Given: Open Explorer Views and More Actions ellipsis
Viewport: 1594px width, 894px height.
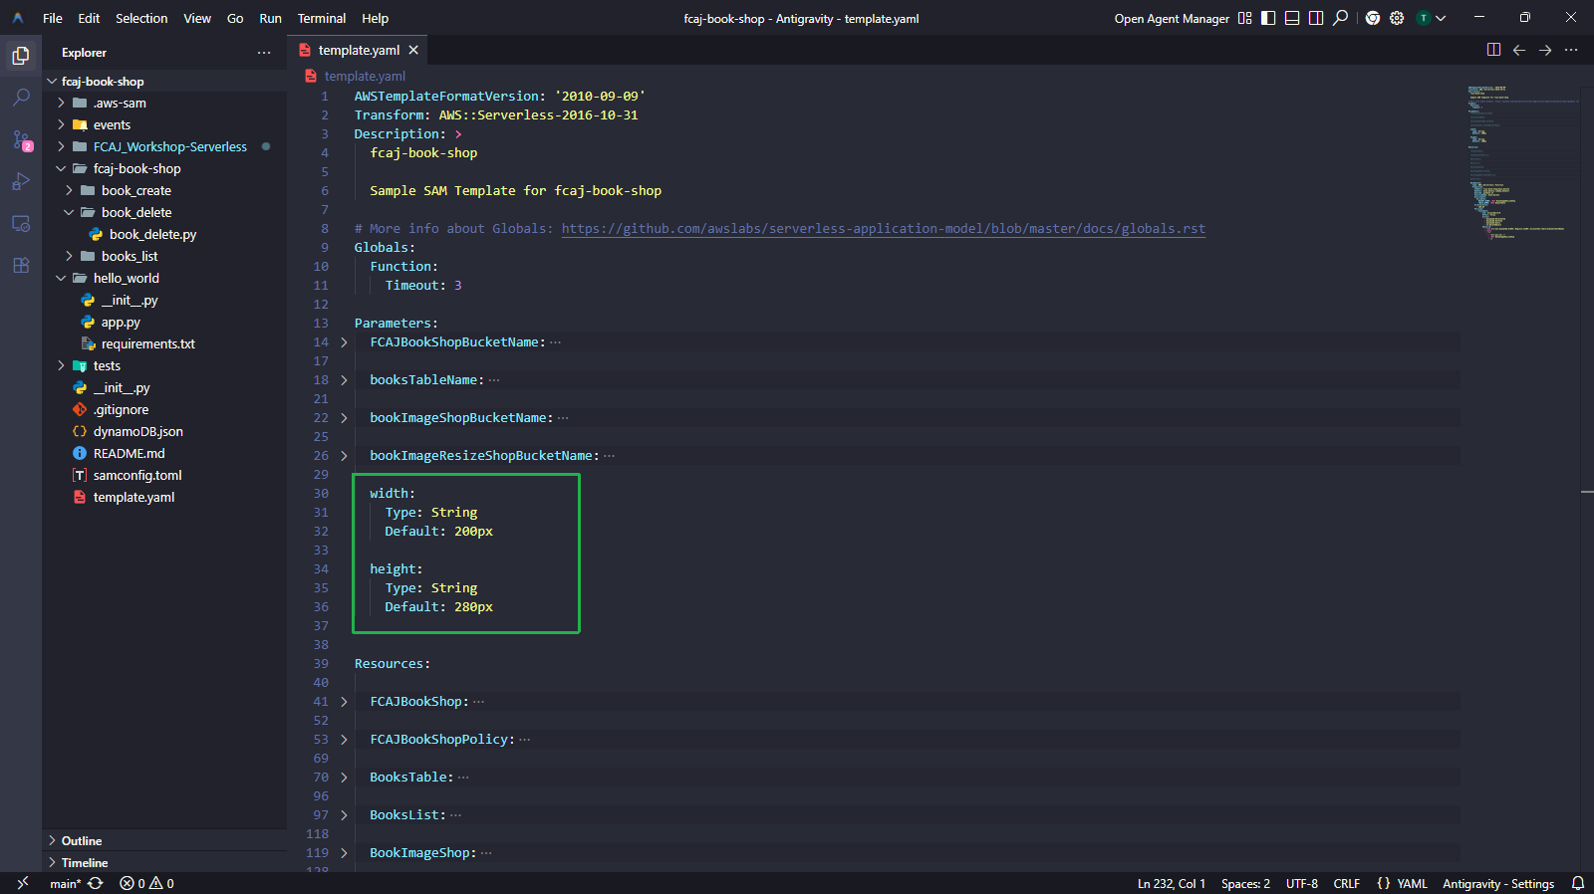Looking at the screenshot, I should tap(264, 53).
